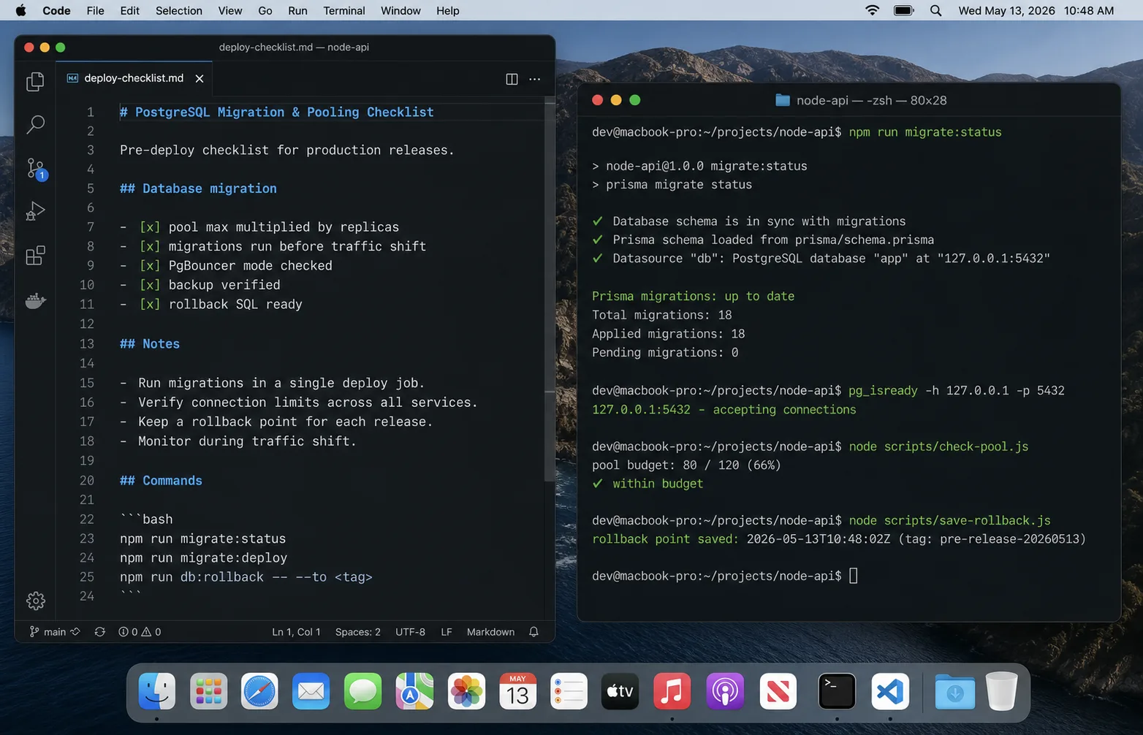Change indentation via Spaces: 2
The width and height of the screenshot is (1143, 735).
tap(358, 632)
